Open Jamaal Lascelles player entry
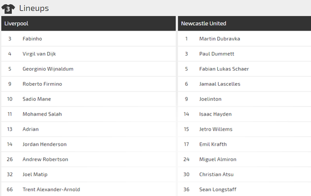Screen dimensions: 311x196 pyautogui.click(x=220, y=84)
